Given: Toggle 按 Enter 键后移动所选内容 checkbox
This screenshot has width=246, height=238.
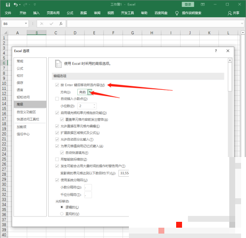Looking at the screenshot, I should point(57,85).
